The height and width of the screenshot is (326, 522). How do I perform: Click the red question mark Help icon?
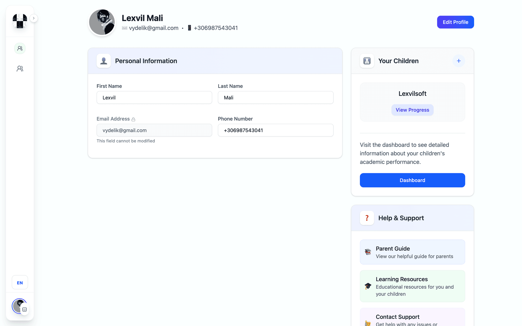(367, 218)
